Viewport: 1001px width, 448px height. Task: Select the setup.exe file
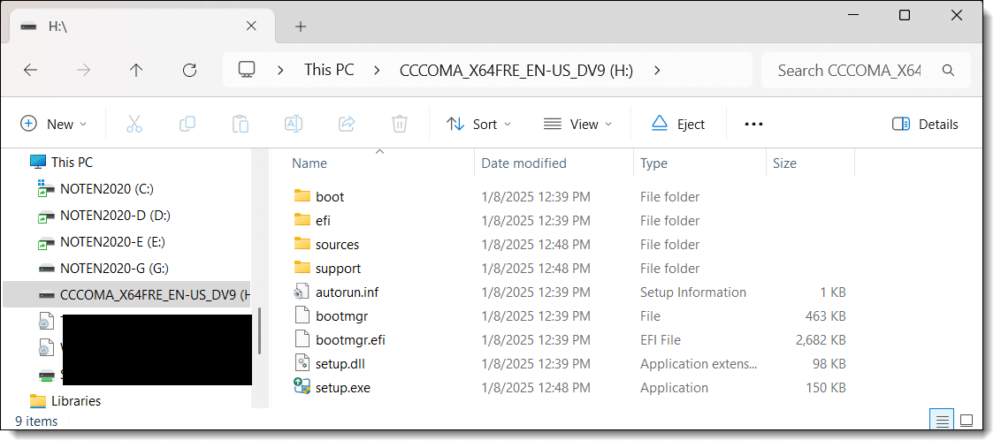(x=342, y=387)
